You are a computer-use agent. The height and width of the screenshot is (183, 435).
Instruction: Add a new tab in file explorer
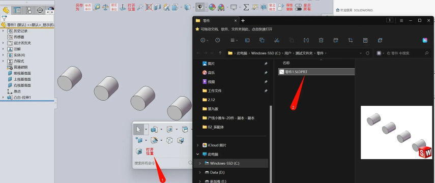[243, 20]
